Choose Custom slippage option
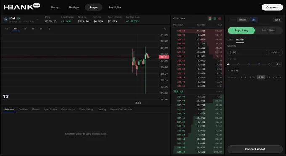The width and height of the screenshot is (286, 156). point(277,78)
